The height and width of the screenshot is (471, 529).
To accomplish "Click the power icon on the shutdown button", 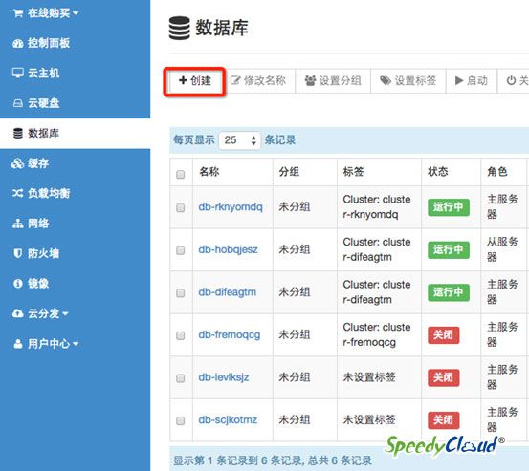I will click(511, 80).
